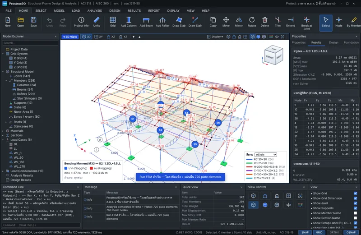This screenshot has width=361, height=235.
Task: Click slab marker S3 in viewport
Action: (160, 130)
